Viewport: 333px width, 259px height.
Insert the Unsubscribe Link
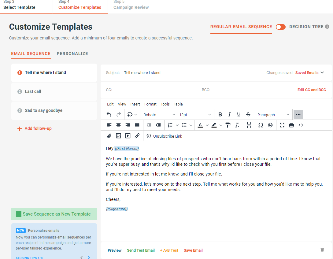pyautogui.click(x=165, y=136)
